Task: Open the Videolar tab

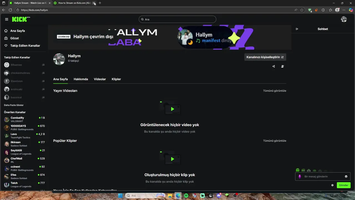Action: pyautogui.click(x=100, y=79)
